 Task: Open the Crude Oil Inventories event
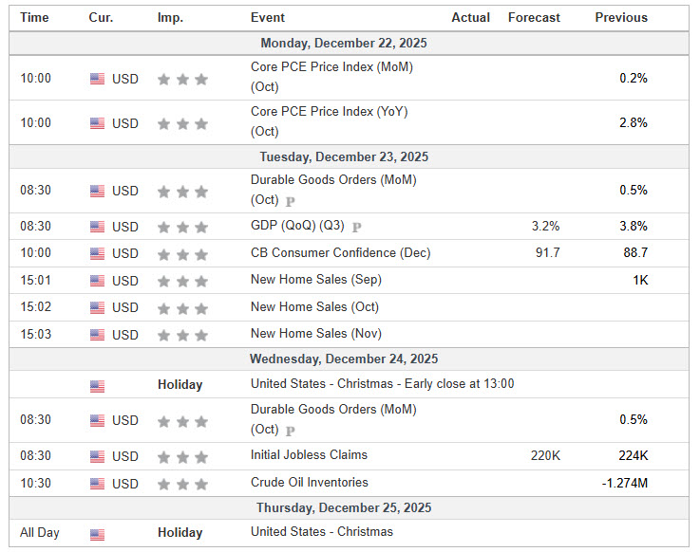point(309,483)
